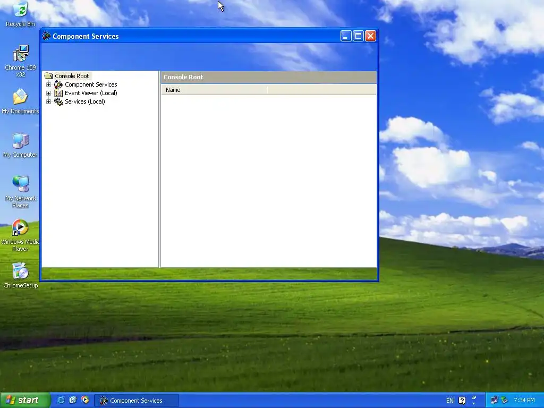The height and width of the screenshot is (408, 544).
Task: Click the Component Services taskbar button
Action: click(x=137, y=401)
